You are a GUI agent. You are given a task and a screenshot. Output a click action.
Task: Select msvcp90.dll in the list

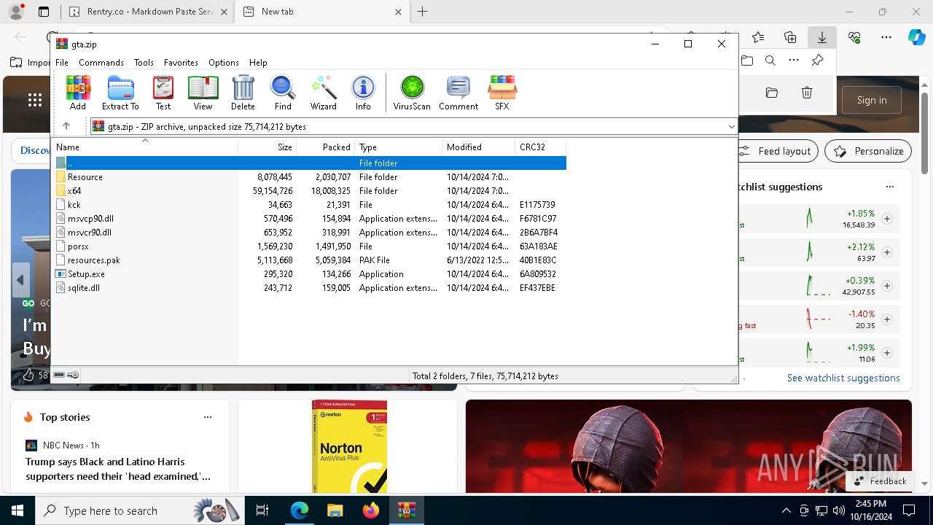[x=309, y=219]
